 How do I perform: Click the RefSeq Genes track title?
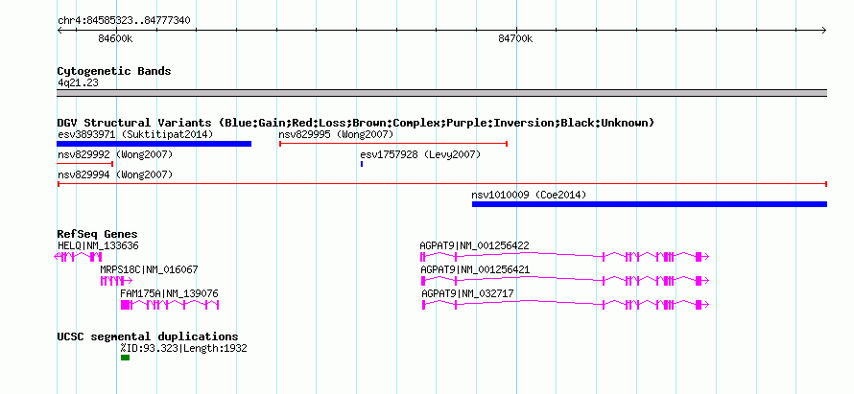point(98,235)
